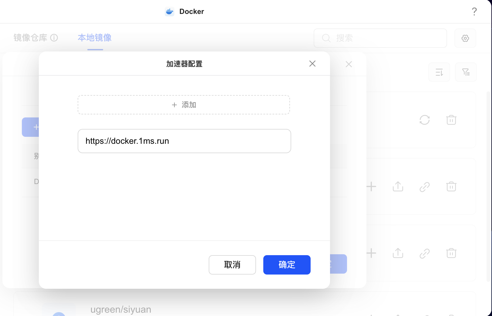Delete the image on the card with the refresh icon
Viewport: 492px width, 316px height.
click(451, 120)
